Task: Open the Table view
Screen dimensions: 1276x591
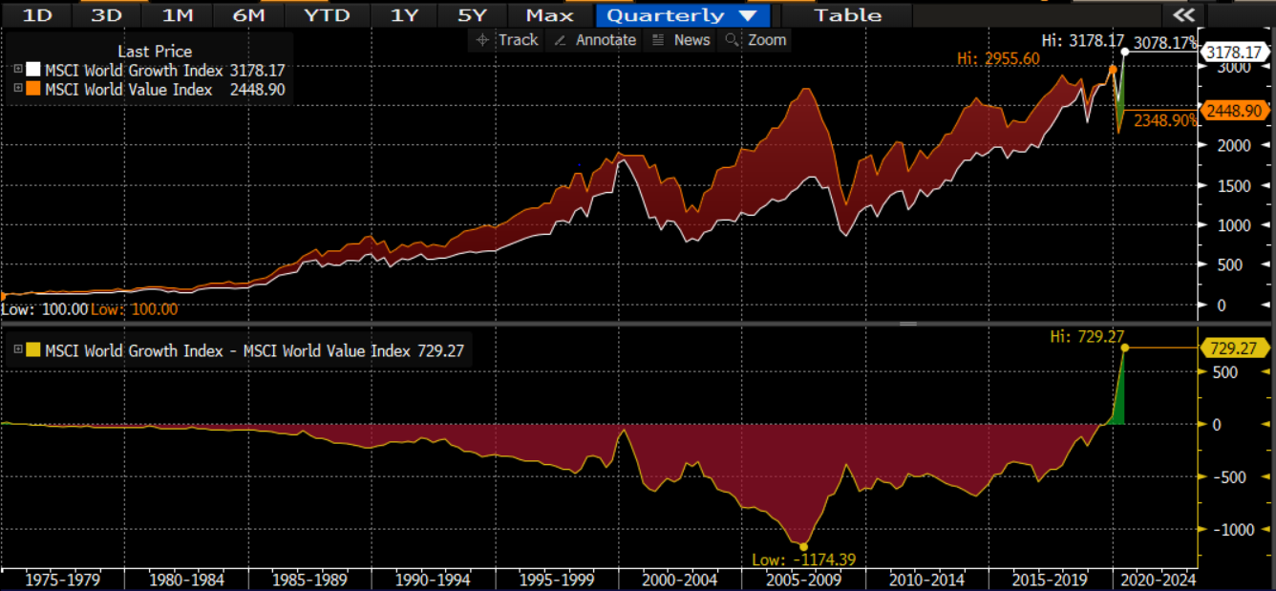Action: pyautogui.click(x=848, y=14)
